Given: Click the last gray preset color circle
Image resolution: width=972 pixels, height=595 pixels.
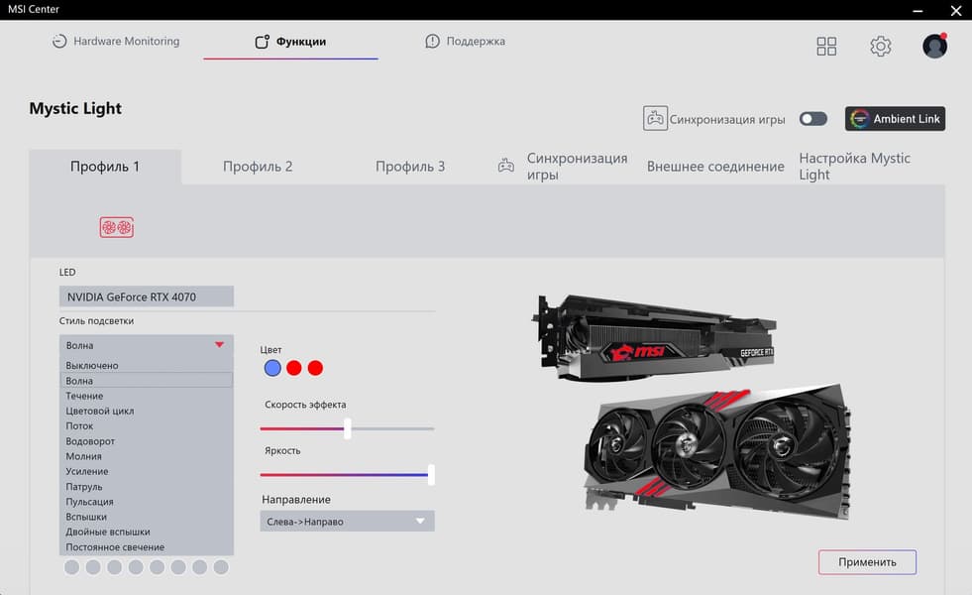Looking at the screenshot, I should tap(221, 567).
